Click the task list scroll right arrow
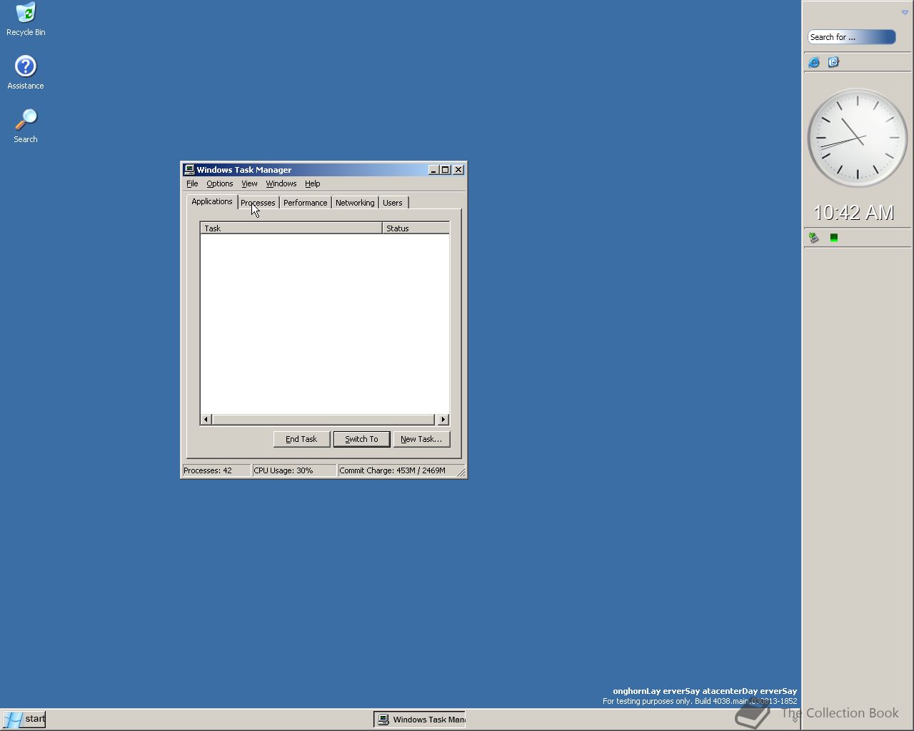 point(443,419)
